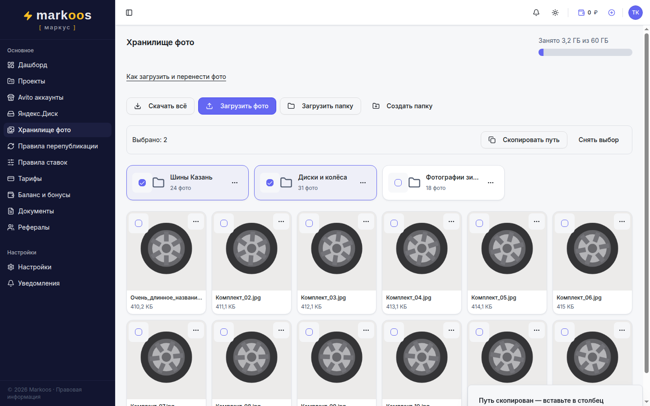Image resolution: width=650 pixels, height=406 pixels.
Task: Click the Загрузить фото button
Action: 237,106
